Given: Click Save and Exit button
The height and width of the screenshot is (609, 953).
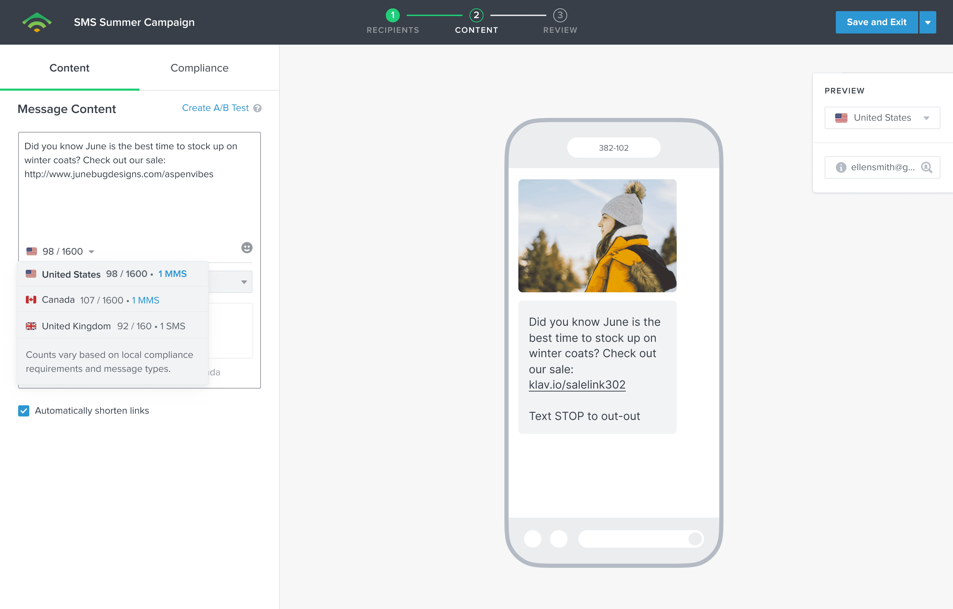Looking at the screenshot, I should 876,22.
